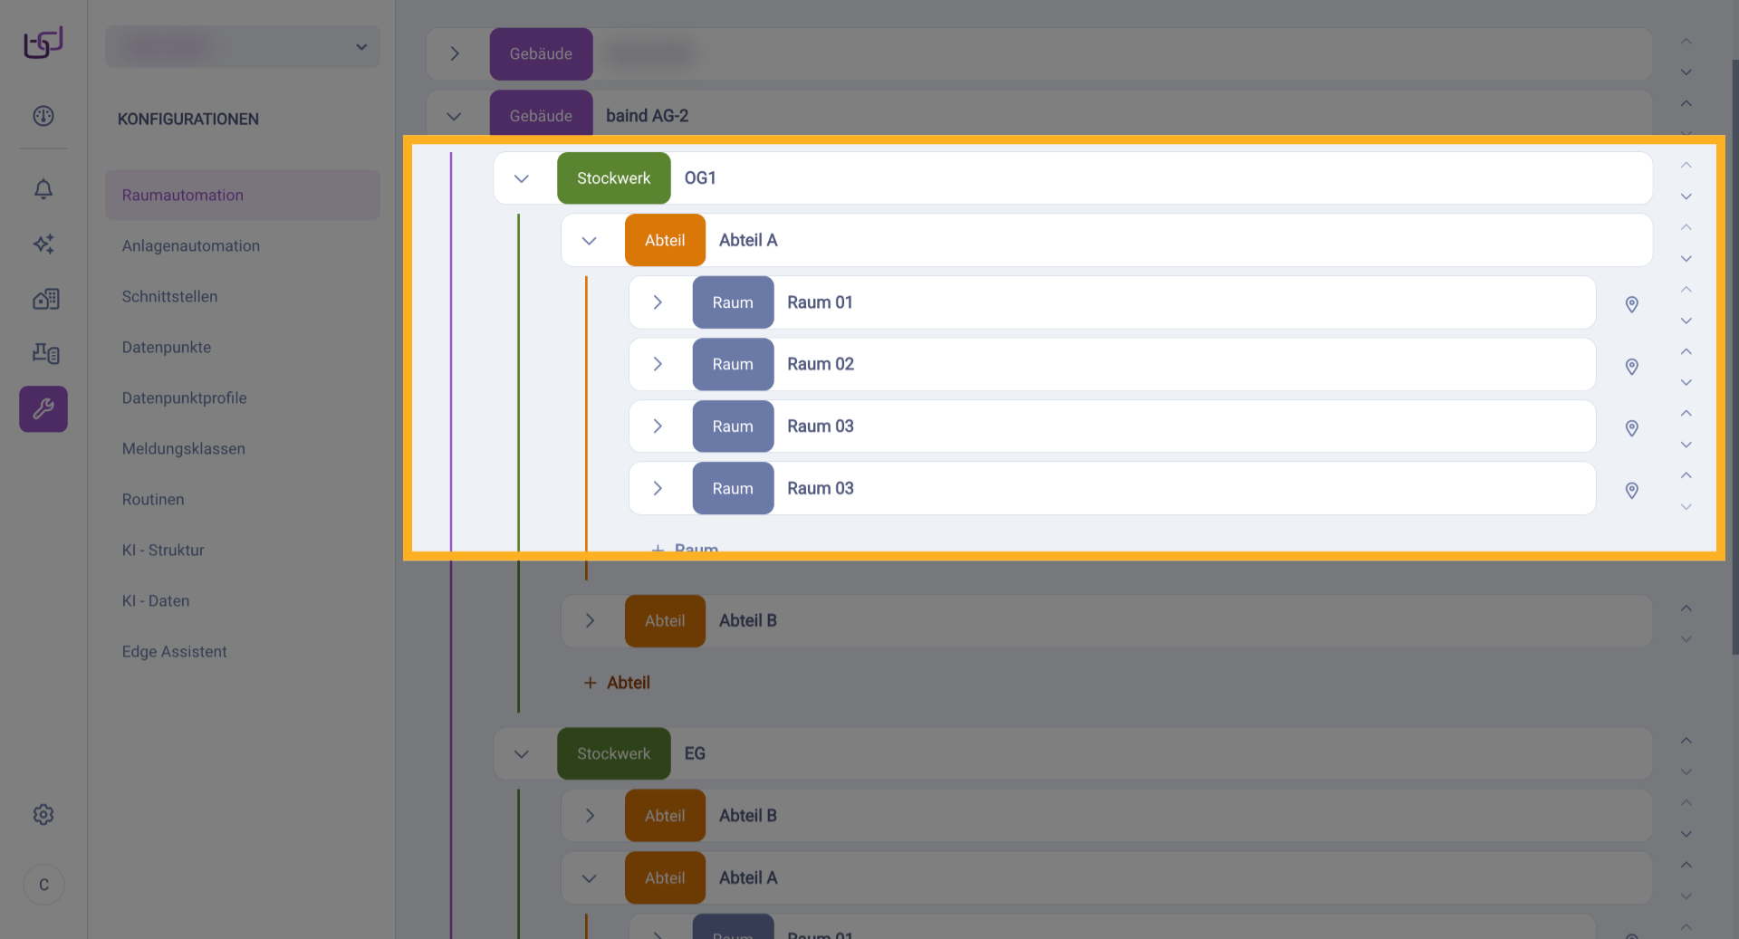Click location pin for Raum 01

[x=1631, y=304]
